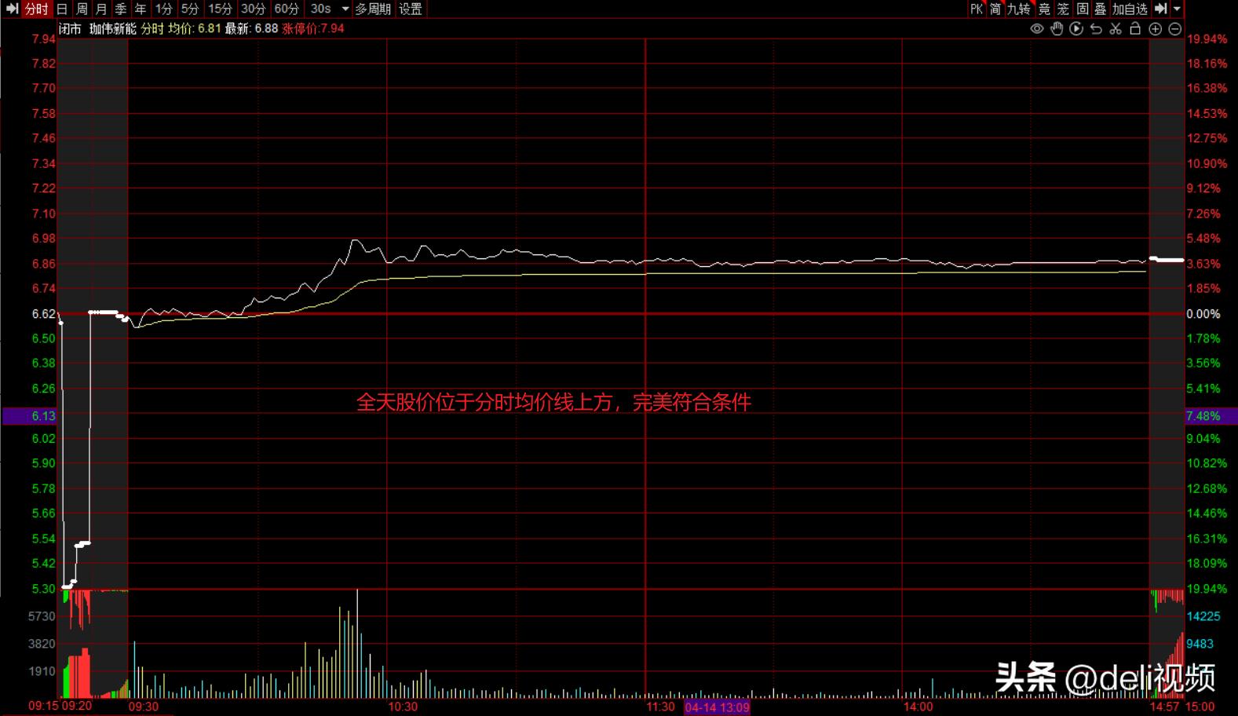Switch to the 日 daily chart tab

point(62,9)
